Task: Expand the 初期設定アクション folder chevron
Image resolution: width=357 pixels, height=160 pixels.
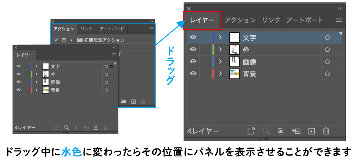Action: (x=71, y=40)
